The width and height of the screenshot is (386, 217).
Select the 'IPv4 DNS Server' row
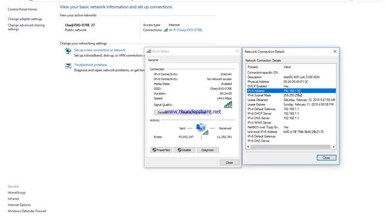(291, 118)
